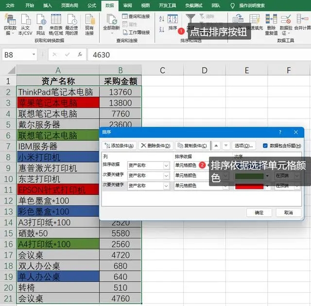This screenshot has width=311, height=306.
Task: Open the Name Box dropdown arrow
Action: coord(34,54)
